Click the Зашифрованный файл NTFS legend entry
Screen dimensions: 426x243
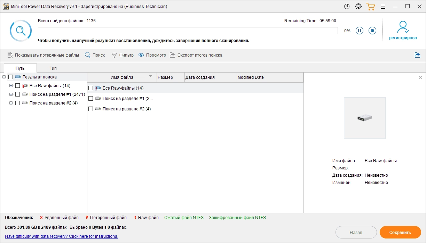237,218
